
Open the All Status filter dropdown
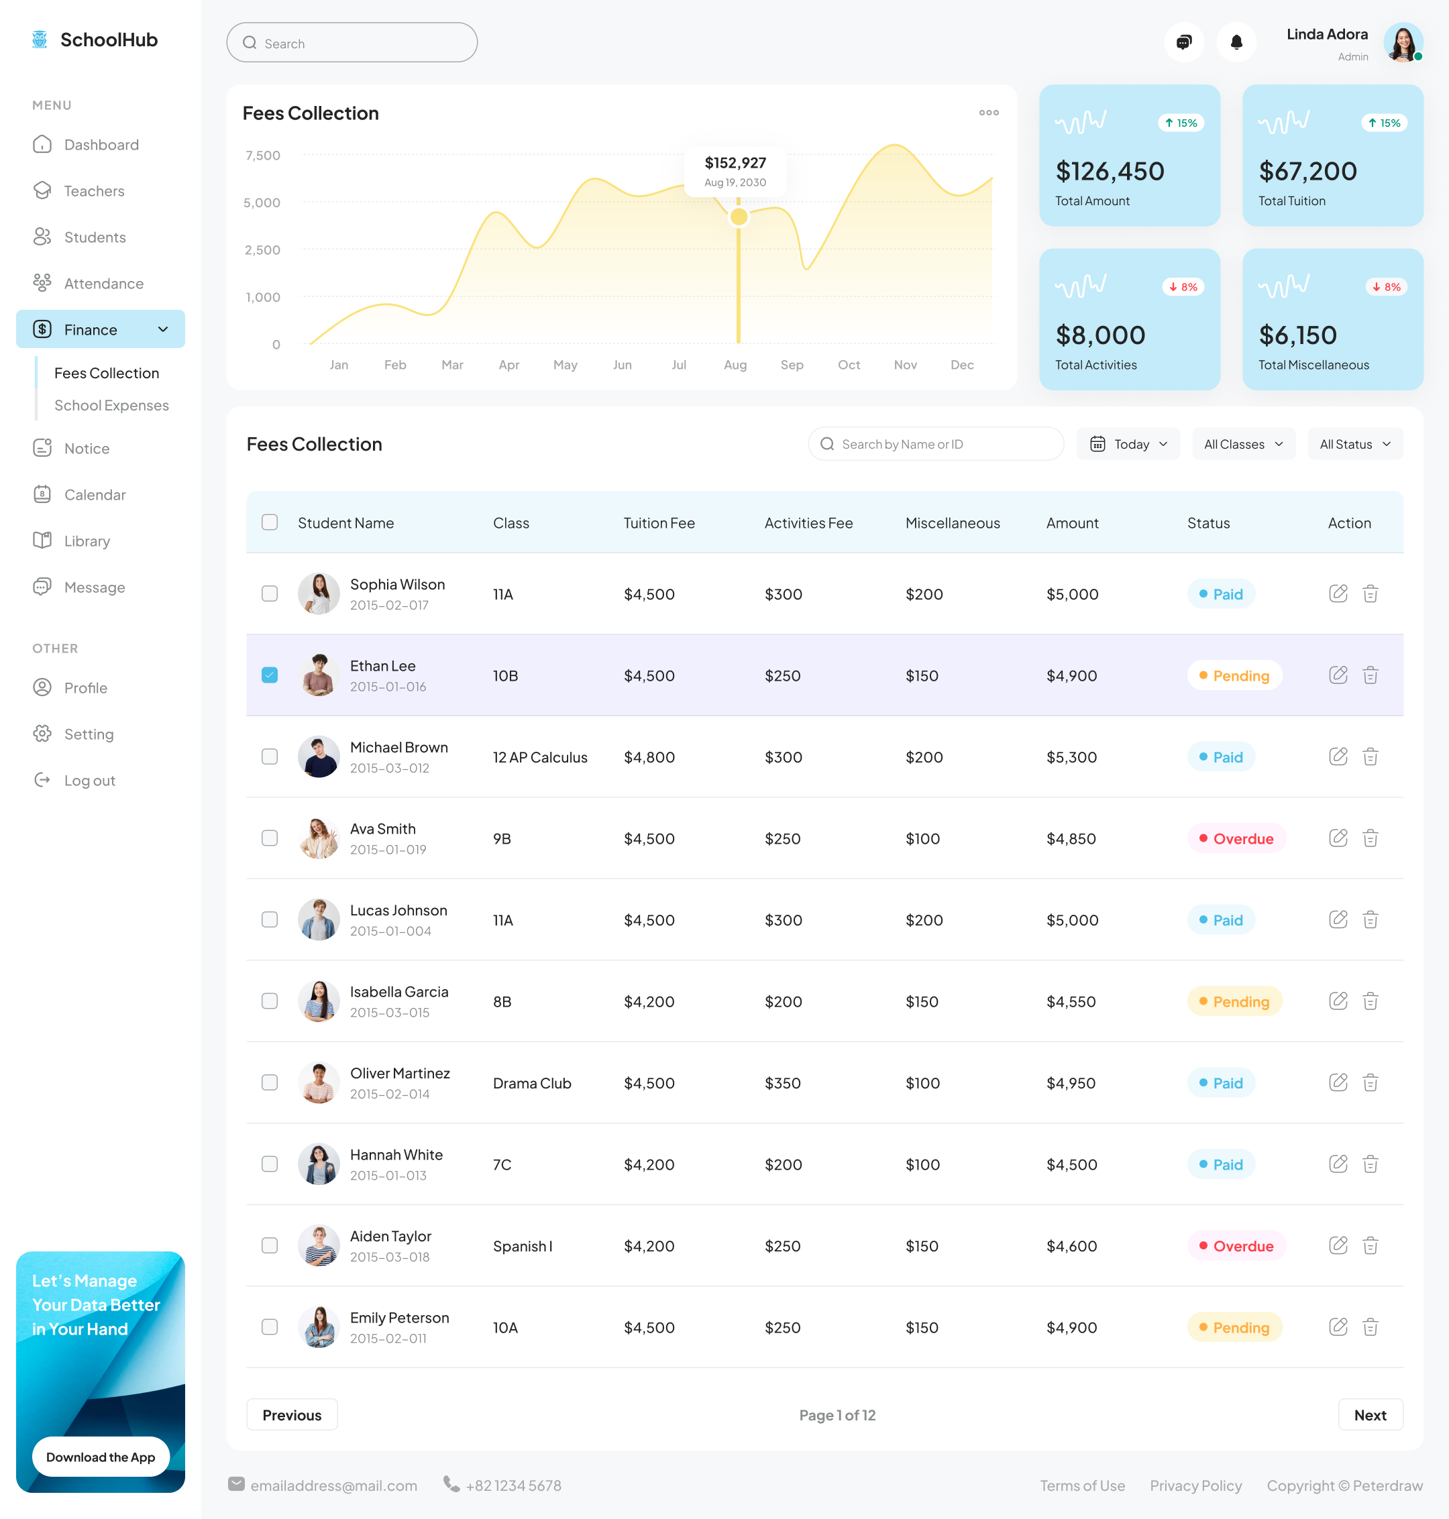(x=1355, y=443)
